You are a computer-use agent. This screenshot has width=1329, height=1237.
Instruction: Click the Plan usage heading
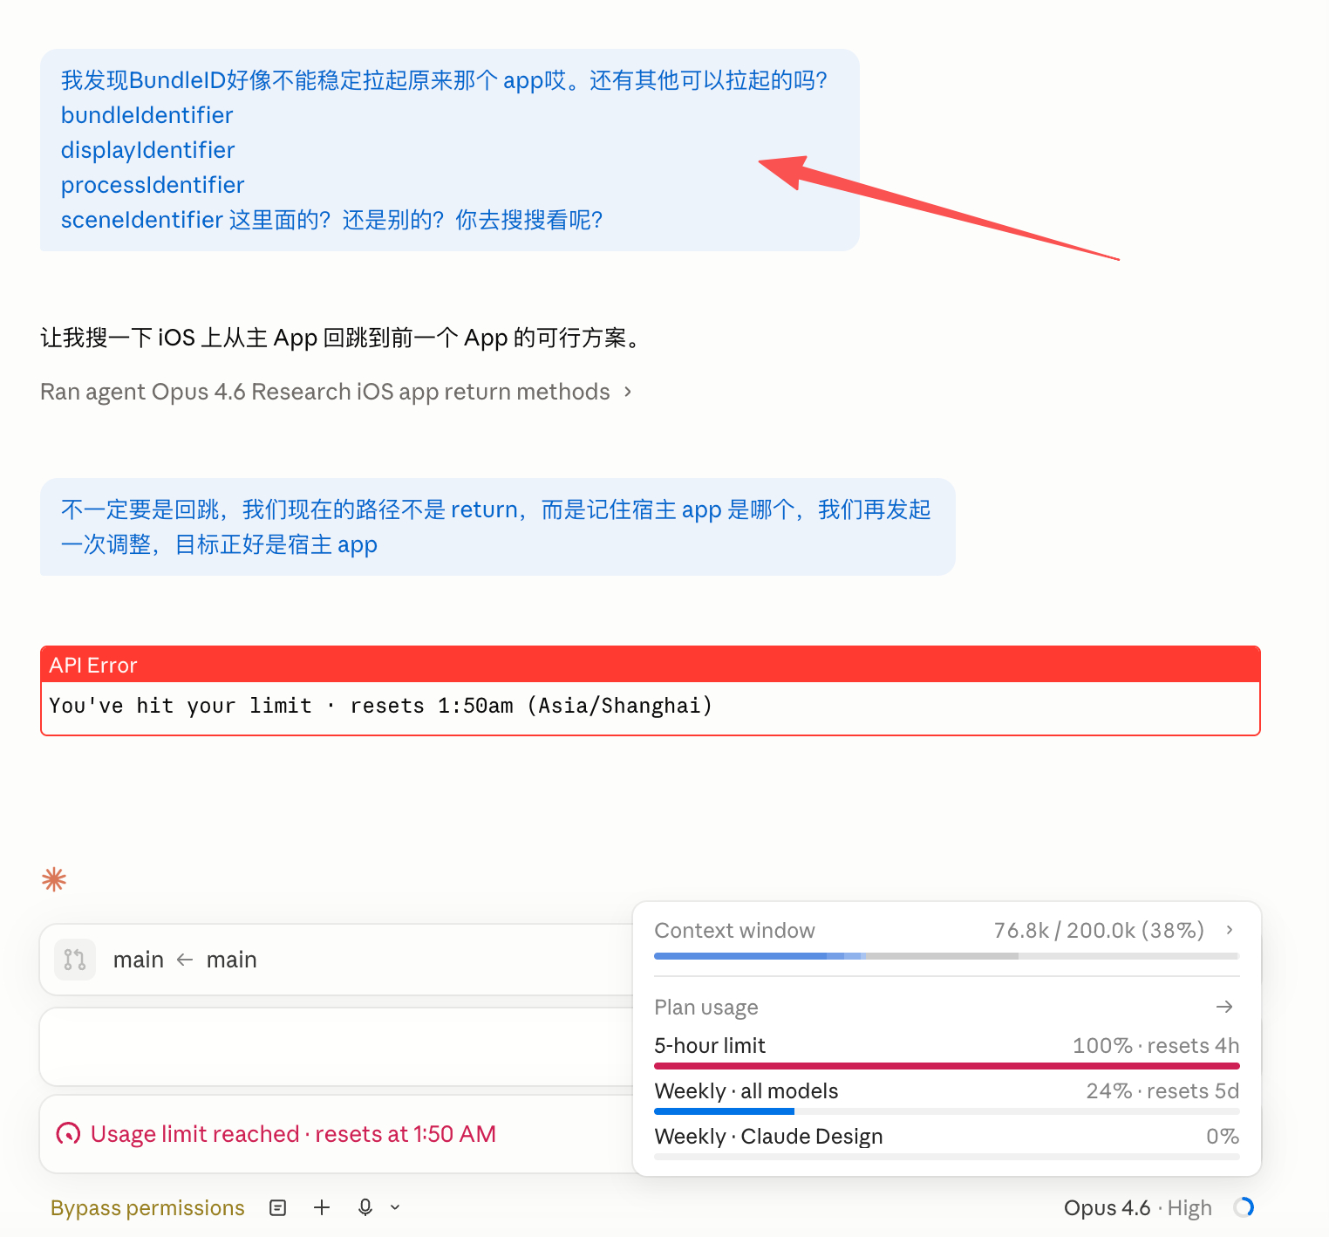(x=706, y=1008)
